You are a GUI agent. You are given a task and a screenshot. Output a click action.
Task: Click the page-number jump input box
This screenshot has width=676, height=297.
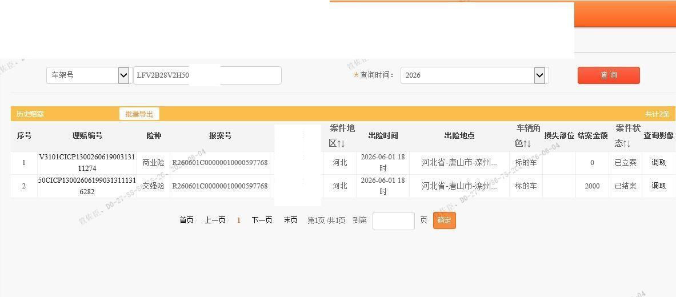pyautogui.click(x=394, y=220)
